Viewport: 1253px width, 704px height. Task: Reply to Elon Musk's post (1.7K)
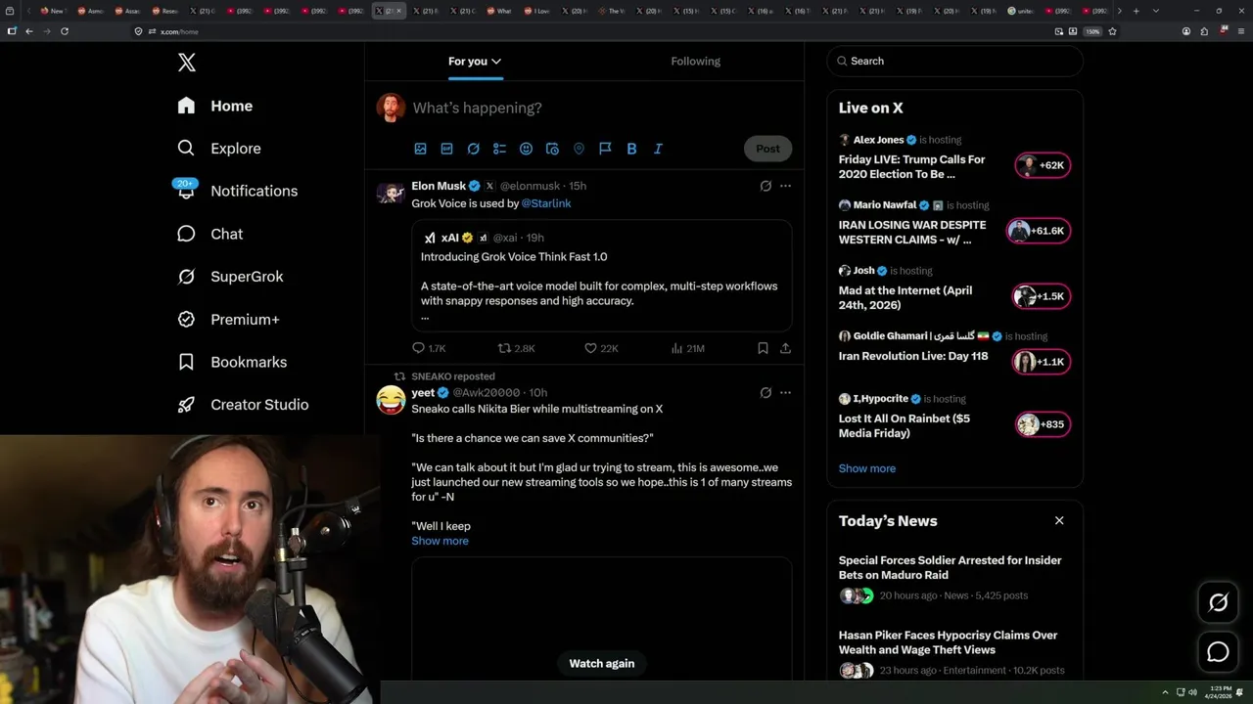click(x=429, y=348)
